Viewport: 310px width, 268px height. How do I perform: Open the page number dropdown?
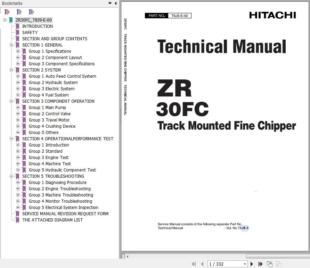245,264
